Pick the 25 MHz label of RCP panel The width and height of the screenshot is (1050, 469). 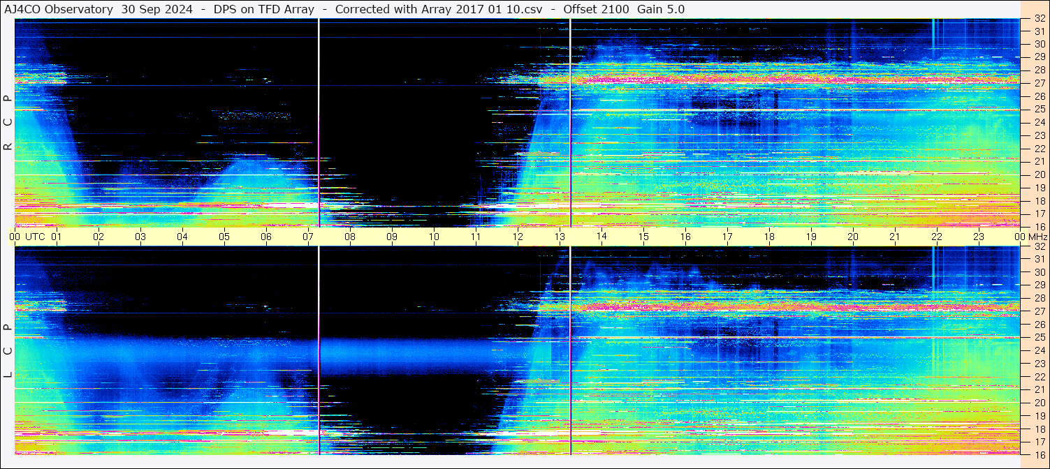[1039, 109]
